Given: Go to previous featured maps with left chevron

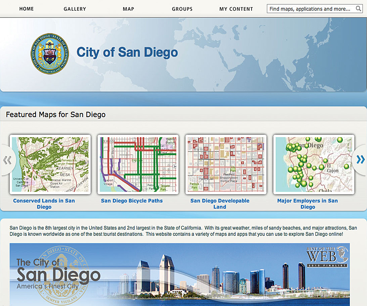Looking at the screenshot, I should tap(7, 160).
